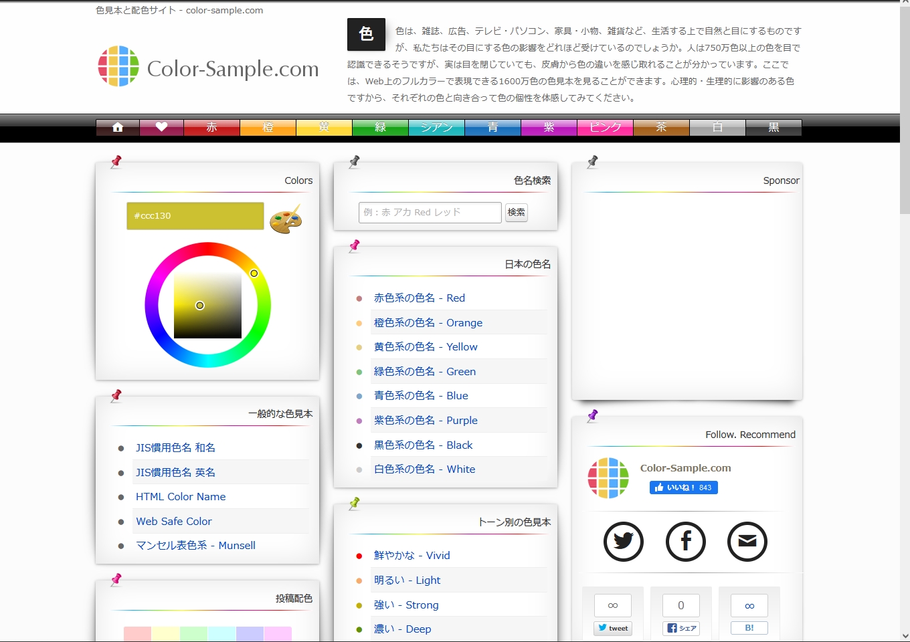Screen dimensions: 910x642
Task: Open the ピンク pink tab in the navigation bar
Action: coord(605,127)
